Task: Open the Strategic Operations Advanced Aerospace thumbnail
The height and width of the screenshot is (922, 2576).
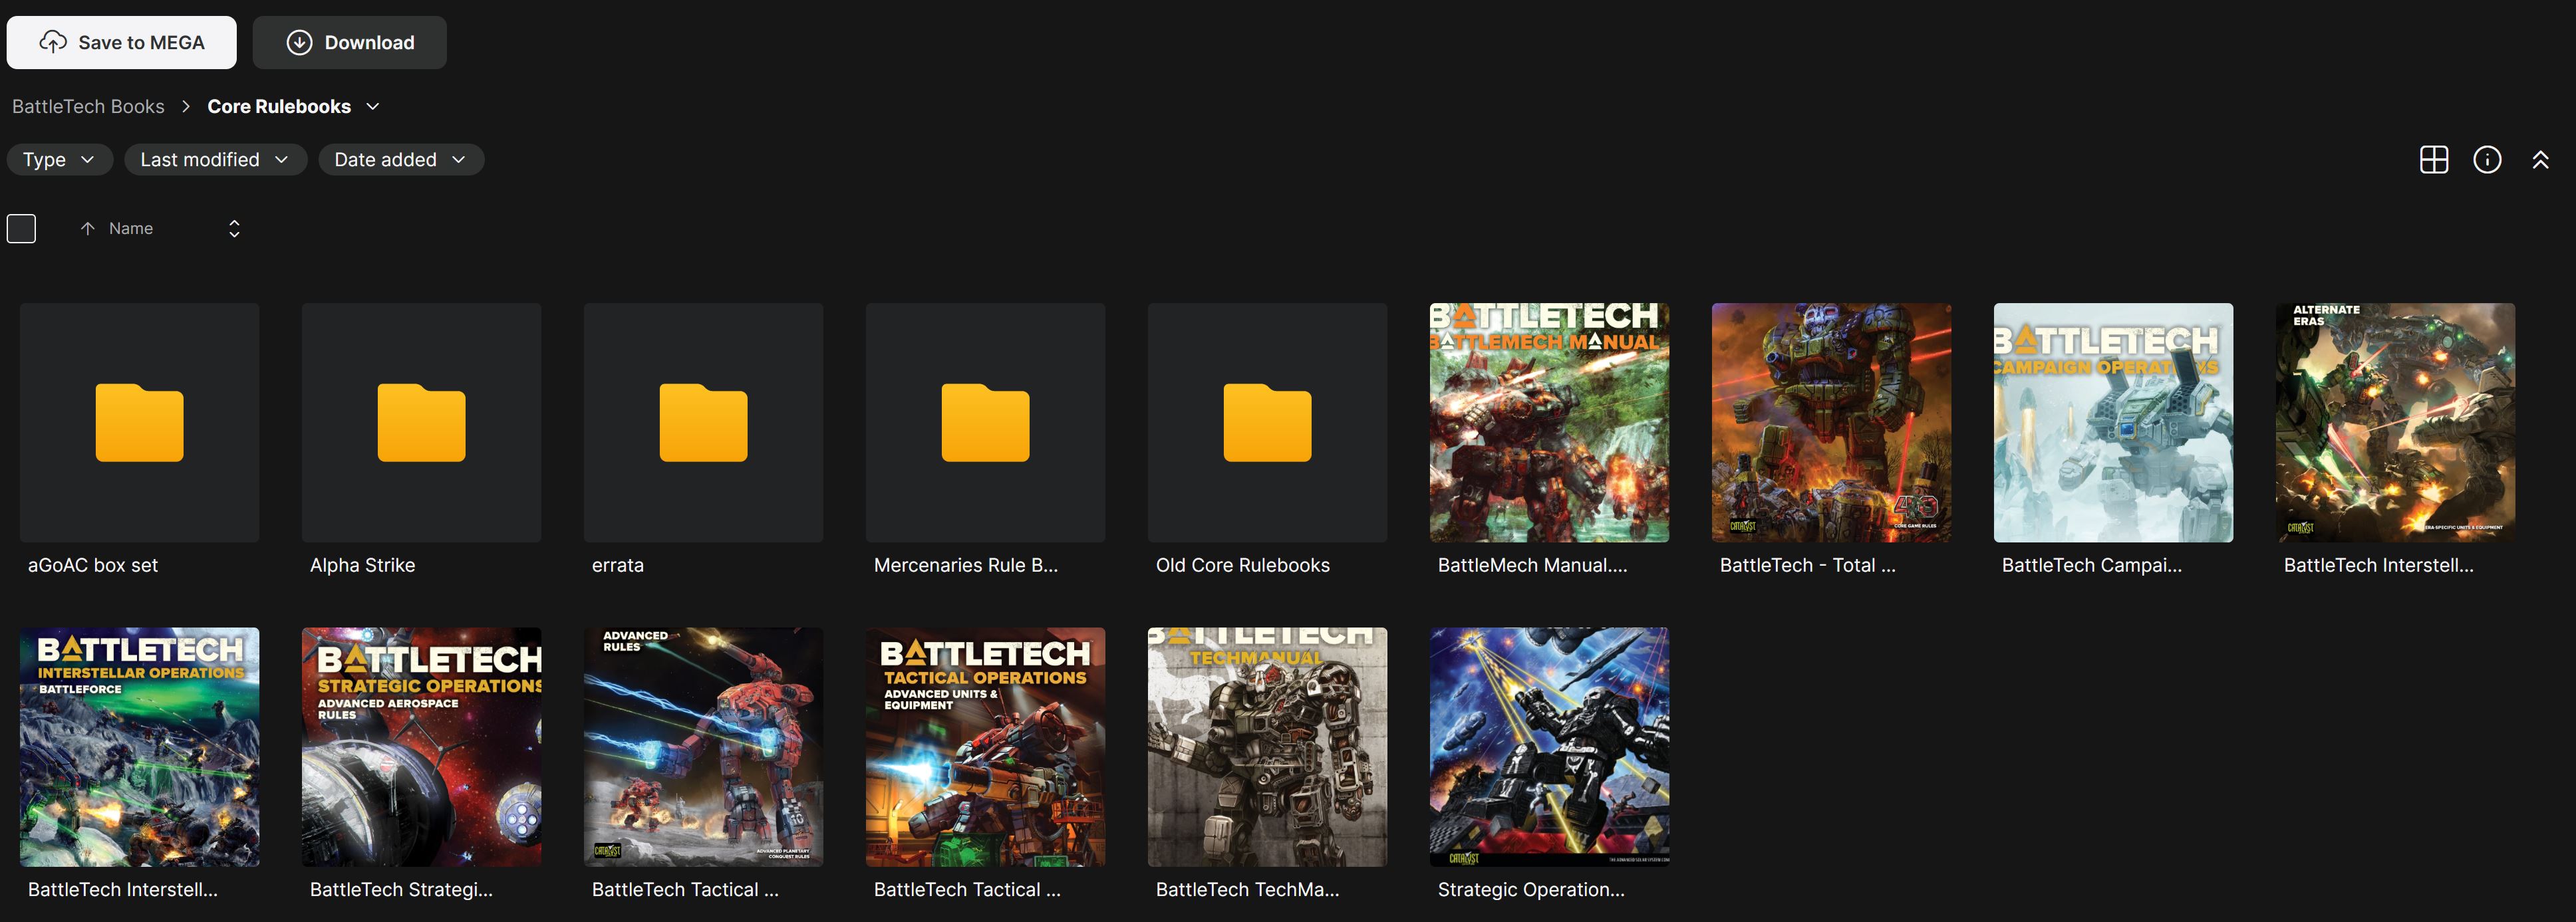Action: [421, 747]
